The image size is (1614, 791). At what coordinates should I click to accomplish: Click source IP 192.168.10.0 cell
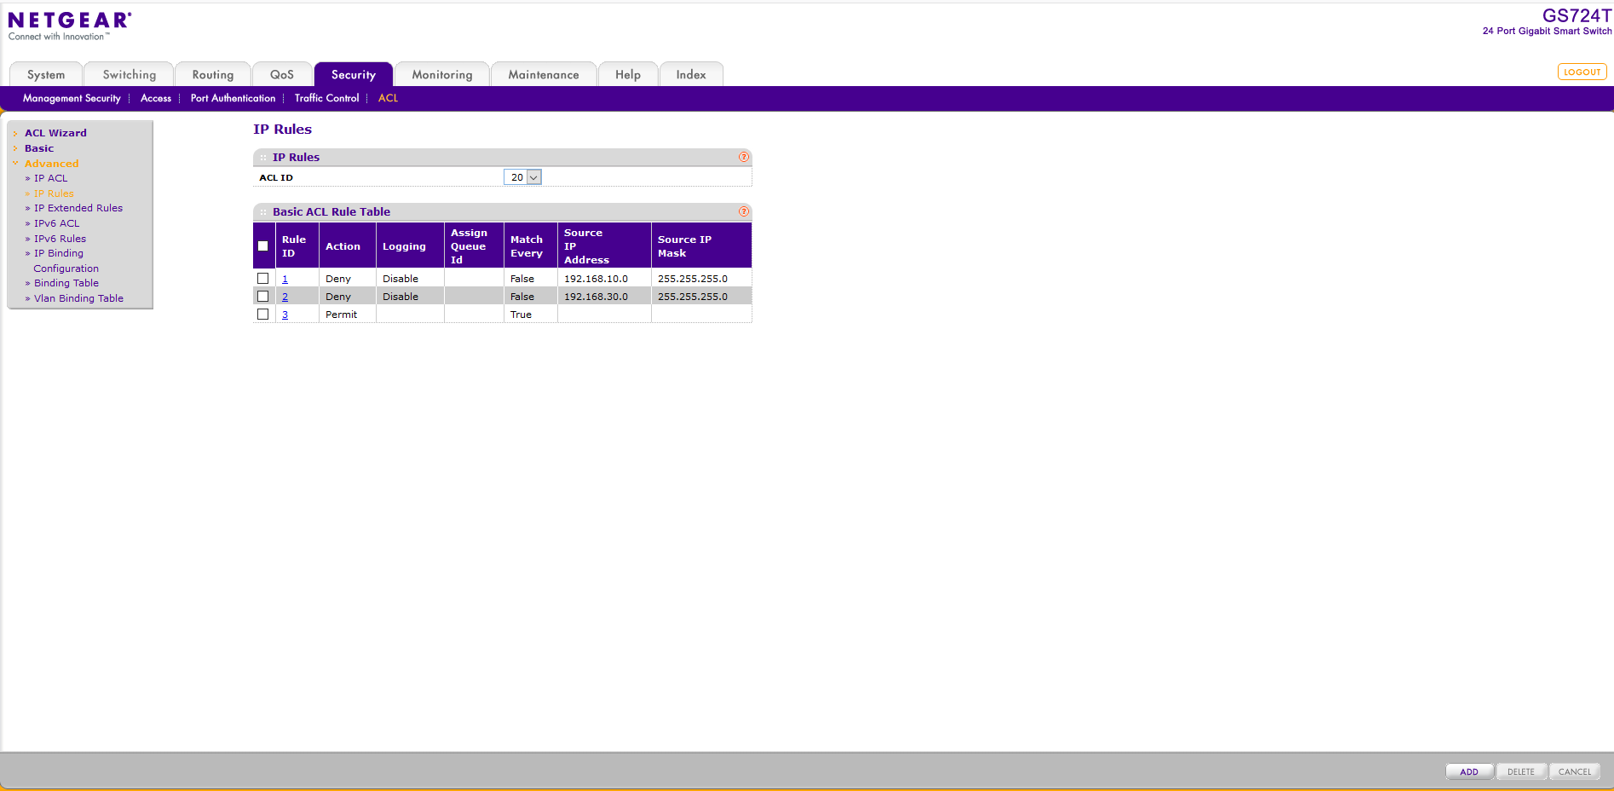pos(604,279)
